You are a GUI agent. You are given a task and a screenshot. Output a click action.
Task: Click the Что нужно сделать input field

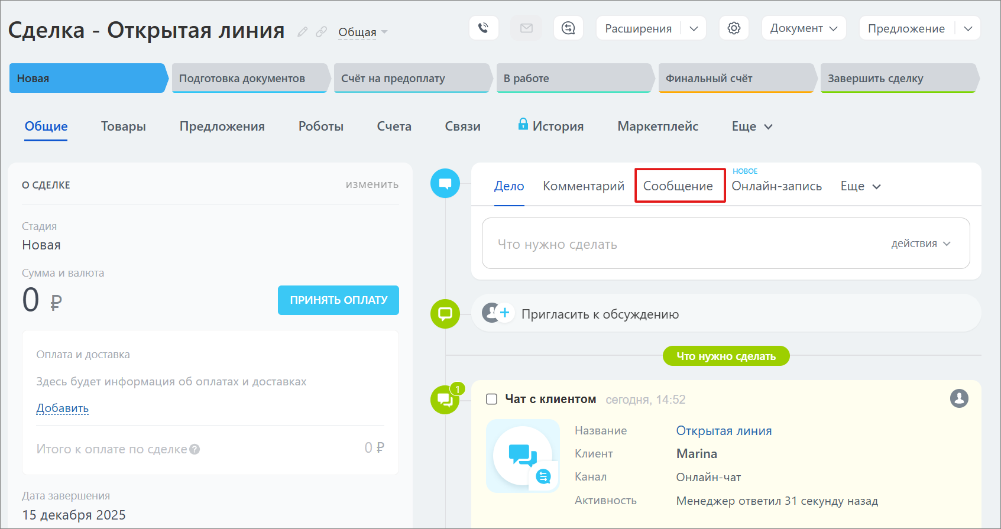tap(680, 244)
